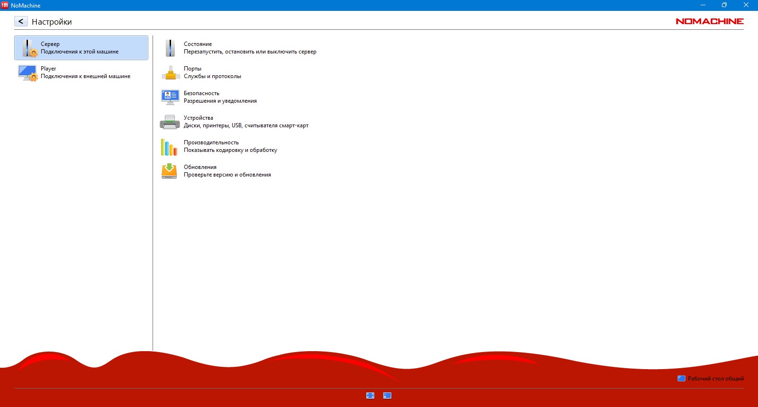Click the 'Рабочий стол общий' status indicator
The height and width of the screenshot is (407, 758).
pos(711,379)
